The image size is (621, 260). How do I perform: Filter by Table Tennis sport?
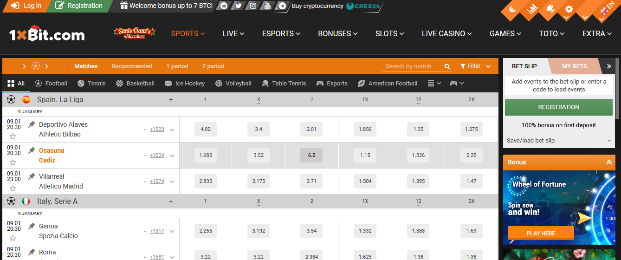(x=284, y=84)
